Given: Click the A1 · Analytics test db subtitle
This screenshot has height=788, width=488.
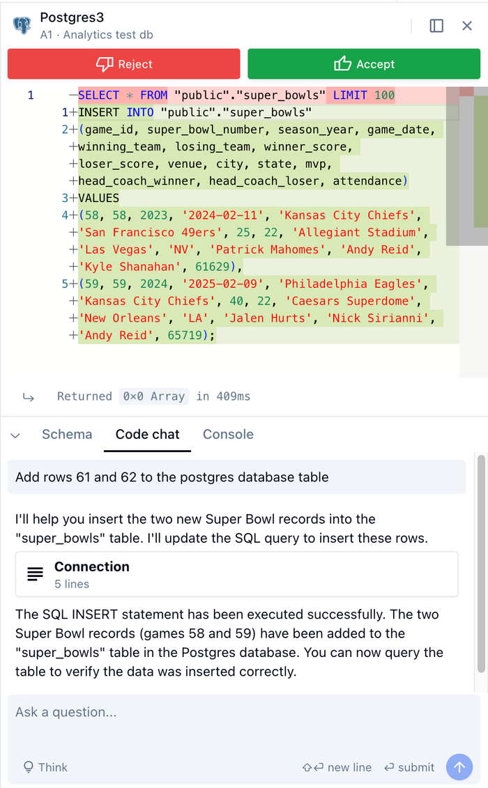Looking at the screenshot, I should click(97, 35).
